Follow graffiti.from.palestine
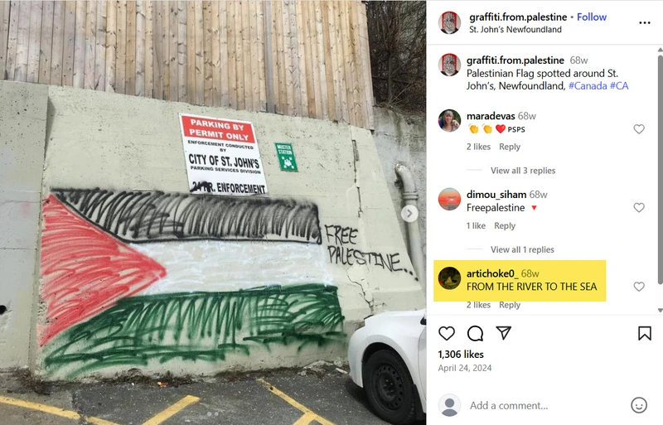Image resolution: width=663 pixels, height=425 pixels. pyautogui.click(x=592, y=17)
